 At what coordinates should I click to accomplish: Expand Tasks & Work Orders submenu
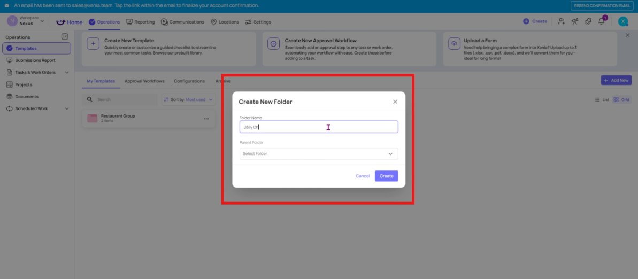67,73
